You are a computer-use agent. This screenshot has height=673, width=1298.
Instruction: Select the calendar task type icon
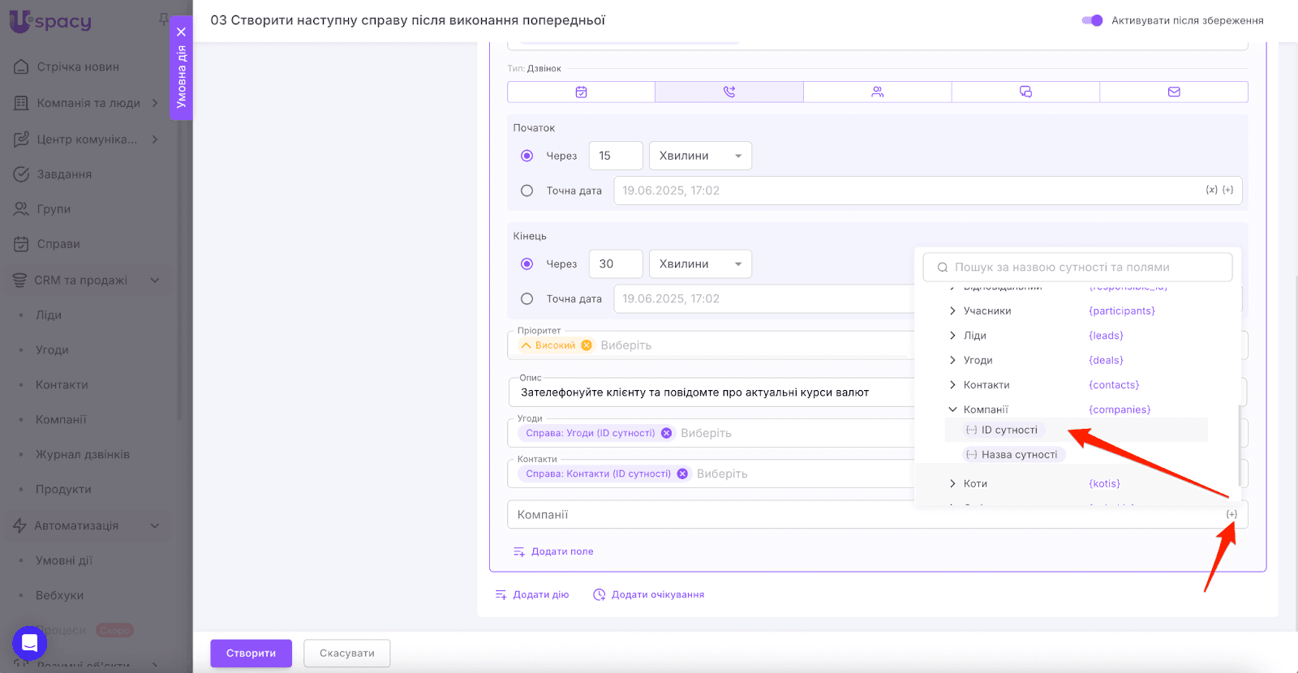pos(581,92)
